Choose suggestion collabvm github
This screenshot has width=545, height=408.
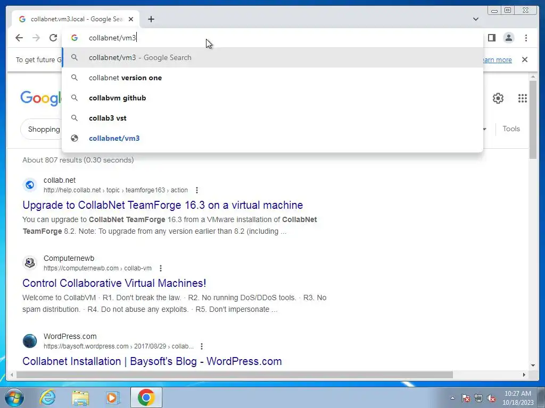pyautogui.click(x=272, y=98)
